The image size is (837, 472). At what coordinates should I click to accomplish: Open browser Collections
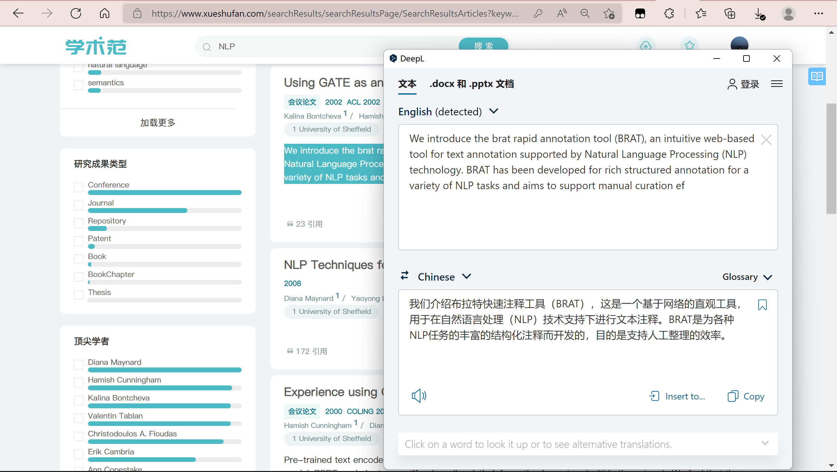pos(730,13)
